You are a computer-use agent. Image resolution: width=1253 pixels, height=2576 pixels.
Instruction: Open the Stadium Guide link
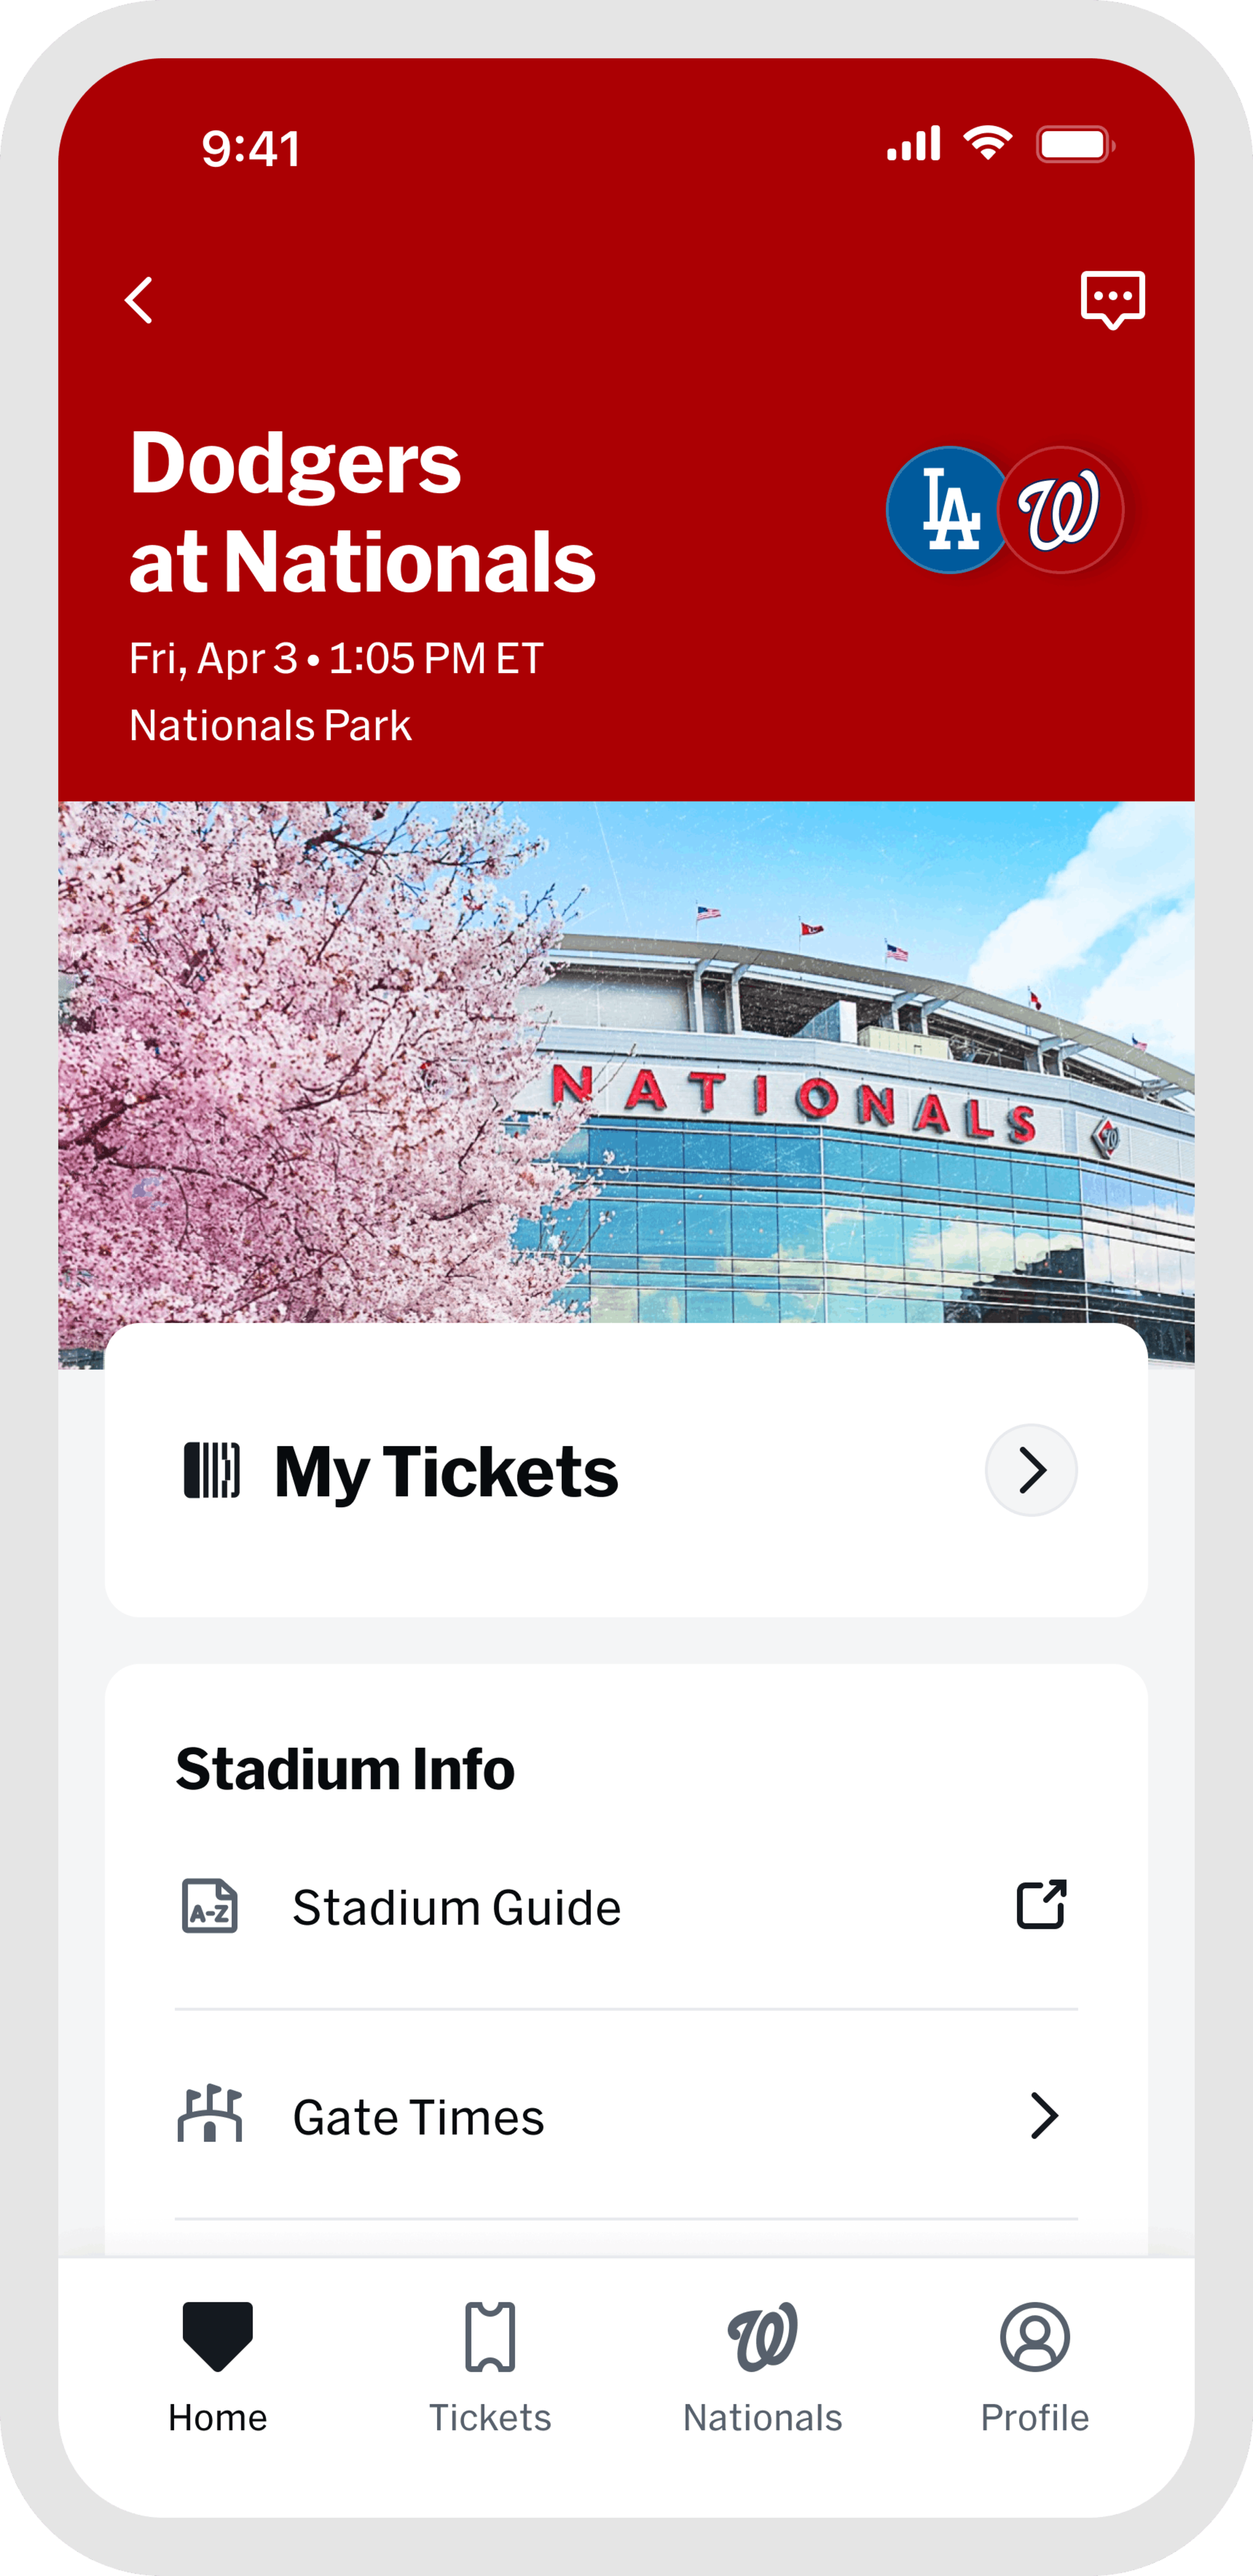point(456,1907)
